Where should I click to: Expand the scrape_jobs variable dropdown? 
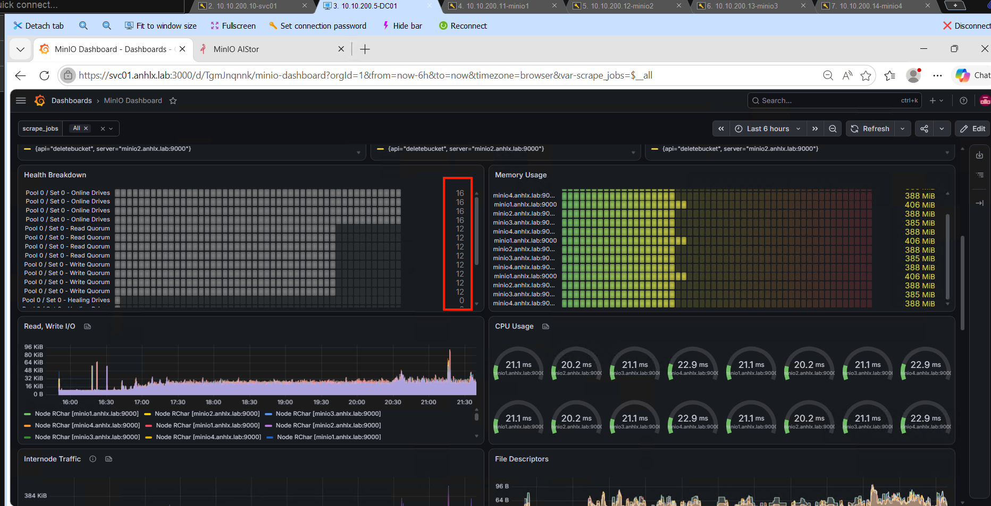(111, 128)
